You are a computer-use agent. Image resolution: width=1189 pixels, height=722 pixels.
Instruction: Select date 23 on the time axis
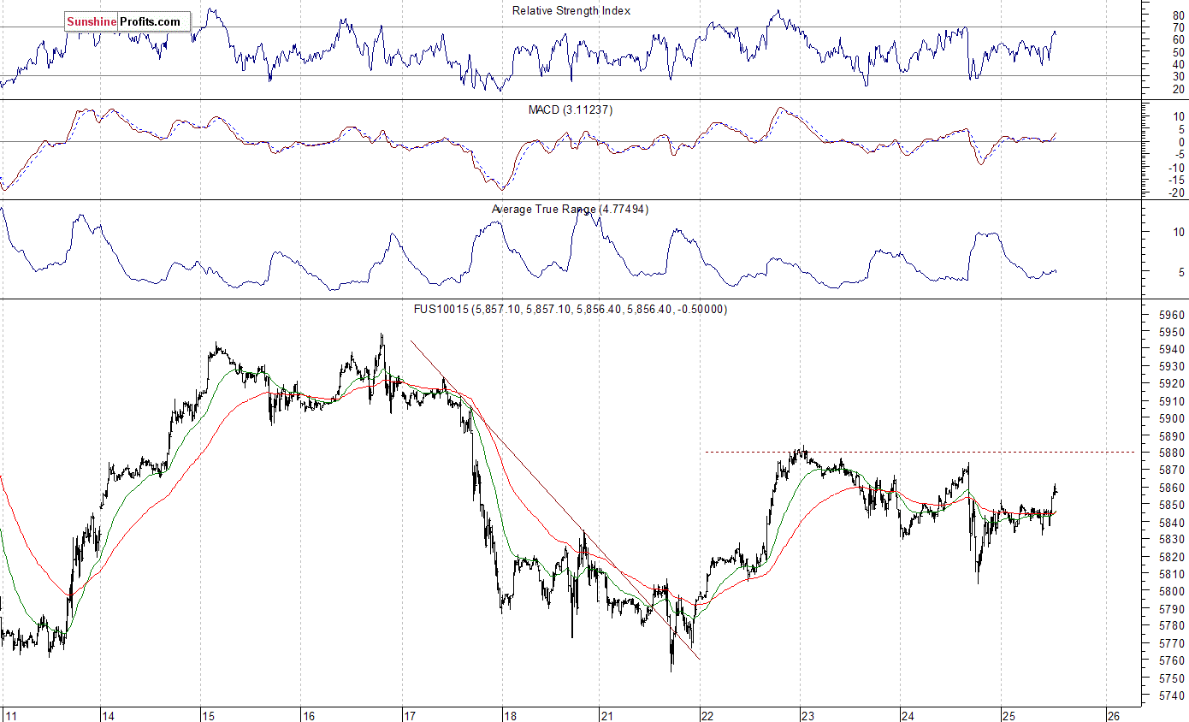pyautogui.click(x=809, y=715)
